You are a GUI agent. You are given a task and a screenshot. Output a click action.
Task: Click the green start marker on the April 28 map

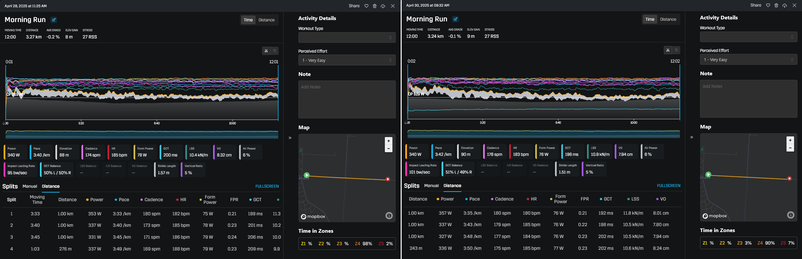307,175
